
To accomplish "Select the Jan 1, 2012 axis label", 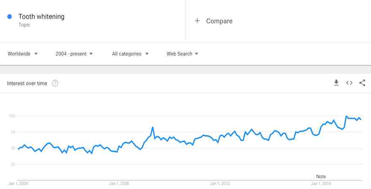I will (220, 184).
